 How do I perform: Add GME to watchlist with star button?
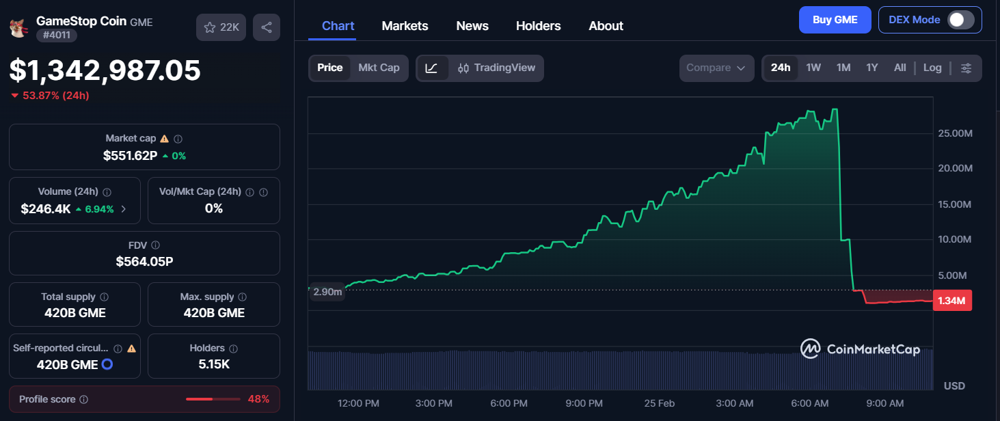[221, 27]
